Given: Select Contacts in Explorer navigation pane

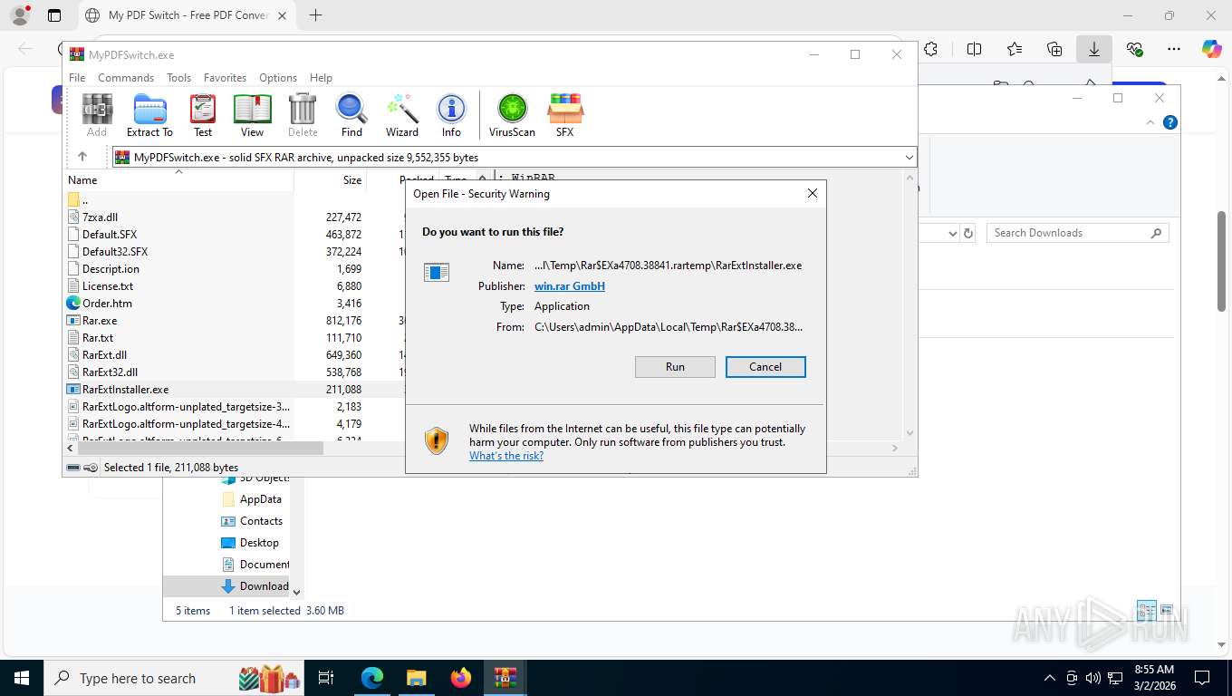Looking at the screenshot, I should coord(253,521).
